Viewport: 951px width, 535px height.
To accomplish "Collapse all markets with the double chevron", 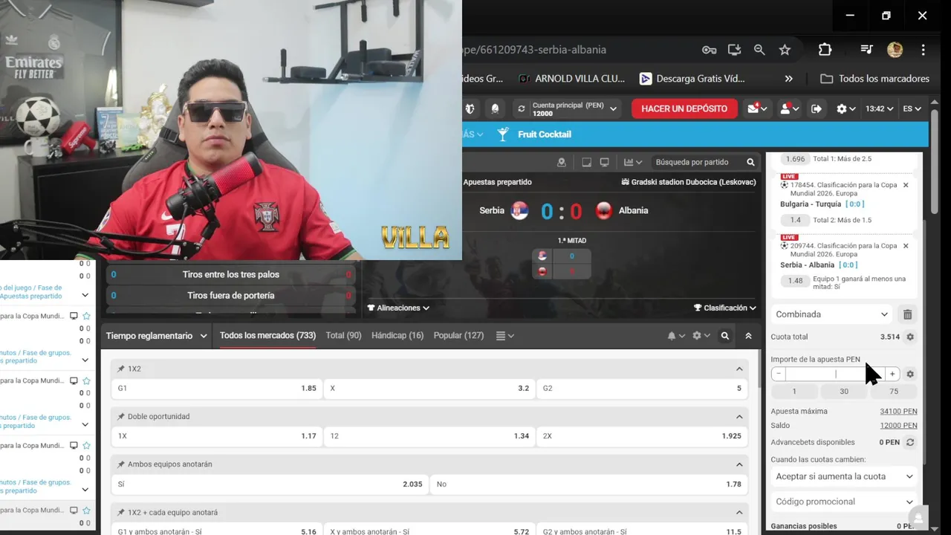I will [748, 336].
